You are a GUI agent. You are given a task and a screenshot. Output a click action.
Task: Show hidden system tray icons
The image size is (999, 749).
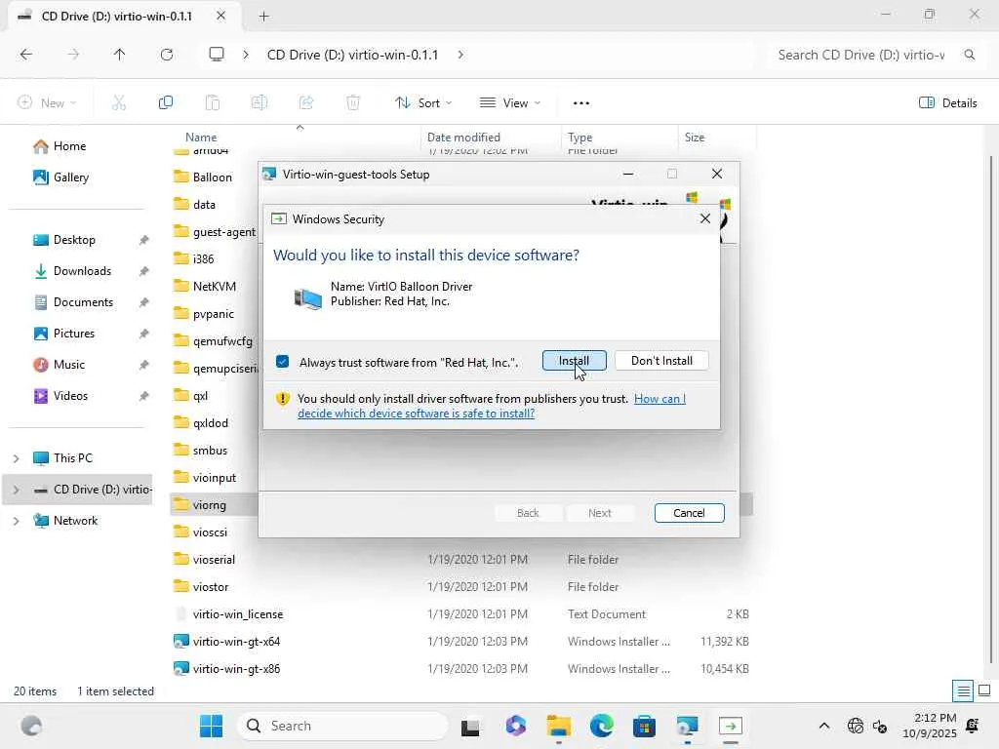pyautogui.click(x=823, y=726)
